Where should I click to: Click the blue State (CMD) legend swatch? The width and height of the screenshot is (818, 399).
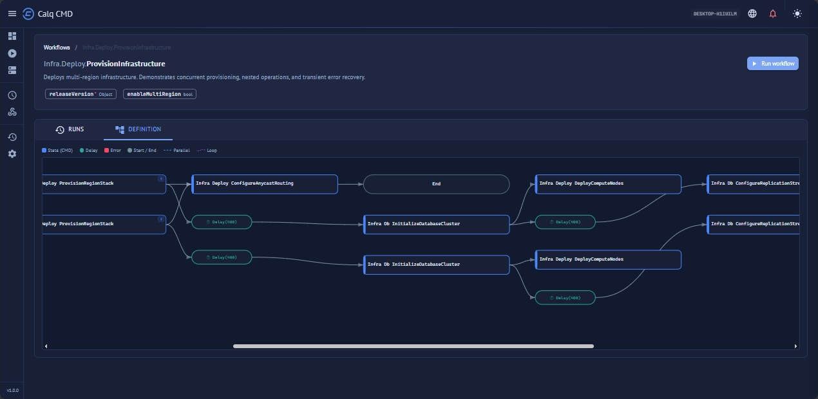(44, 151)
